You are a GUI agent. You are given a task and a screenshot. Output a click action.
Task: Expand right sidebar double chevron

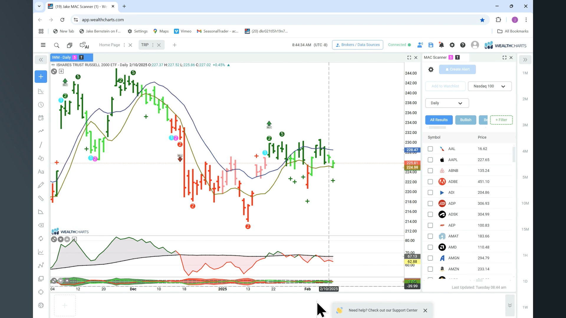point(525,60)
